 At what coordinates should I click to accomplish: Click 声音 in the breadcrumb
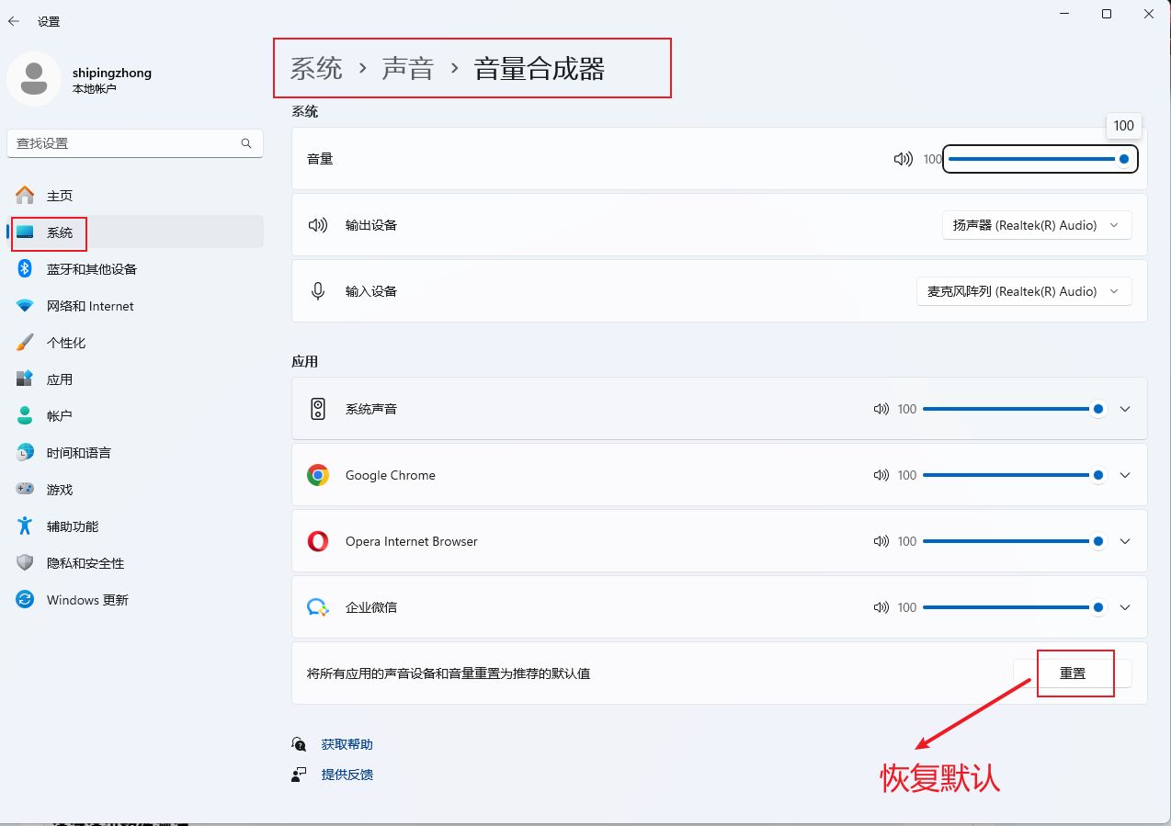407,68
